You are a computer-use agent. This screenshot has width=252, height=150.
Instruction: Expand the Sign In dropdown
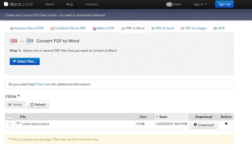[200, 4]
